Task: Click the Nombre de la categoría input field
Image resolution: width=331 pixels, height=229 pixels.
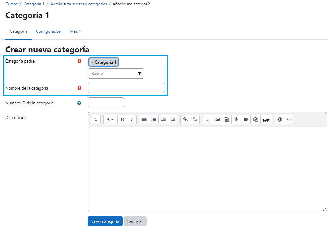Action: (126, 88)
